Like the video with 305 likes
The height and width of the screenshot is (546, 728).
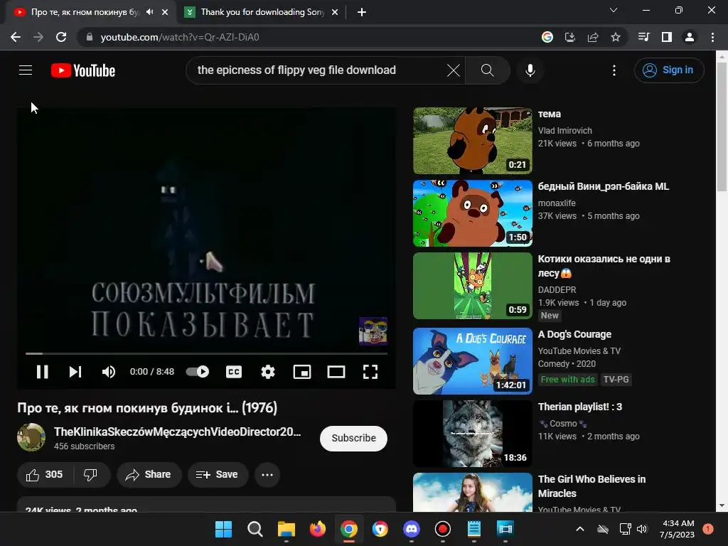tap(45, 474)
